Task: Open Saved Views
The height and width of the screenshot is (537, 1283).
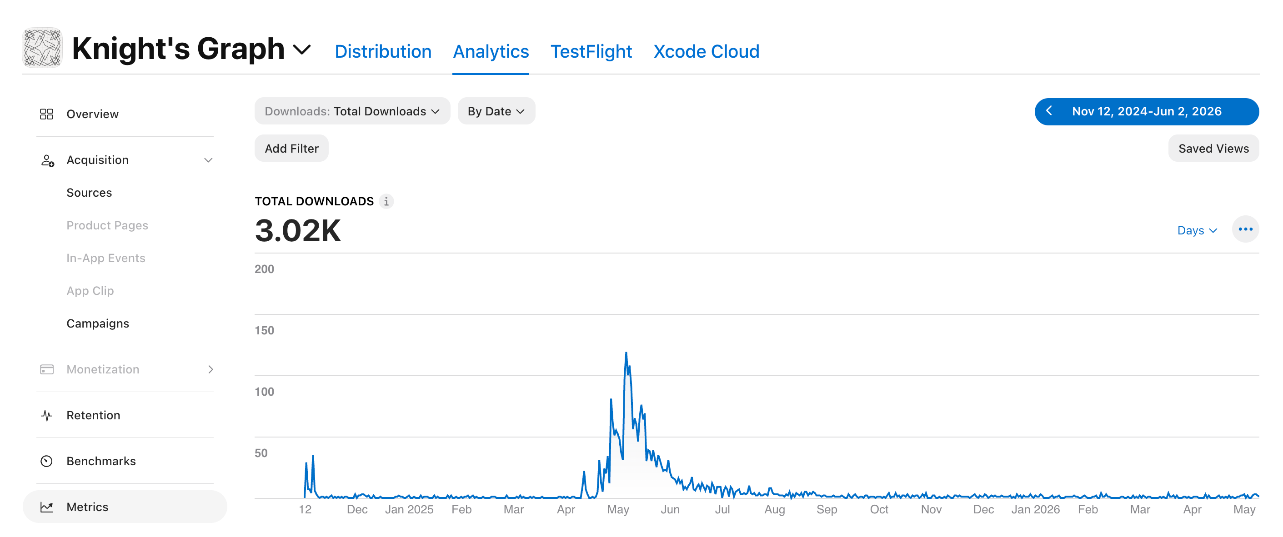Action: click(1213, 148)
